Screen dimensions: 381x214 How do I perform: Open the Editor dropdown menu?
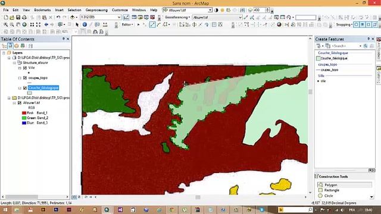pyautogui.click(x=127, y=25)
